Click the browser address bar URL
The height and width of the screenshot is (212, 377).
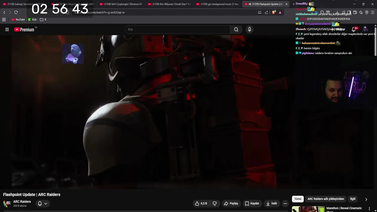[x=102, y=12]
